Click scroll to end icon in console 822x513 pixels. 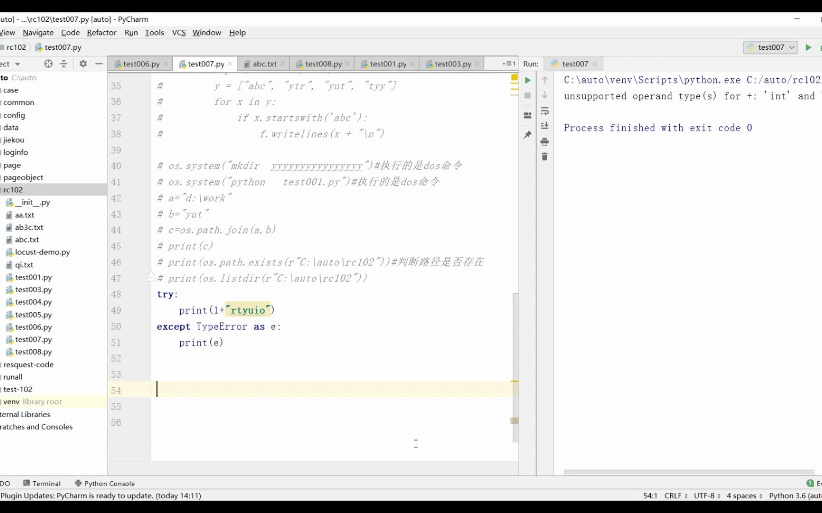point(545,126)
